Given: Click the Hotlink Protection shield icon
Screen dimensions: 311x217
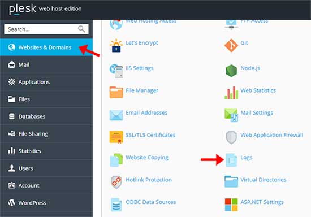Looking at the screenshot, I should (x=116, y=182).
